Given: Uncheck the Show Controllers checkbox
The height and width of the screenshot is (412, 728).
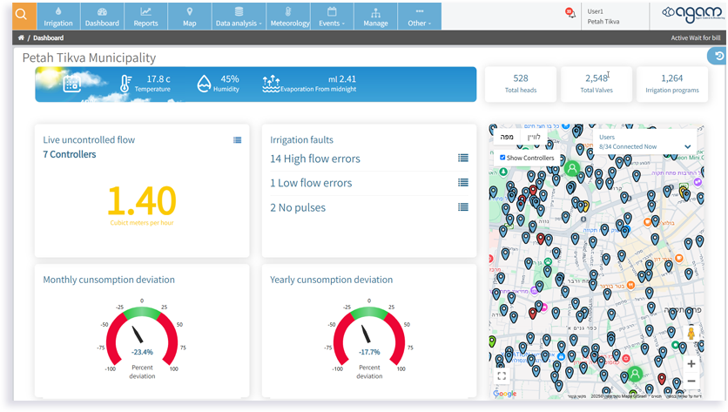Looking at the screenshot, I should [x=502, y=158].
